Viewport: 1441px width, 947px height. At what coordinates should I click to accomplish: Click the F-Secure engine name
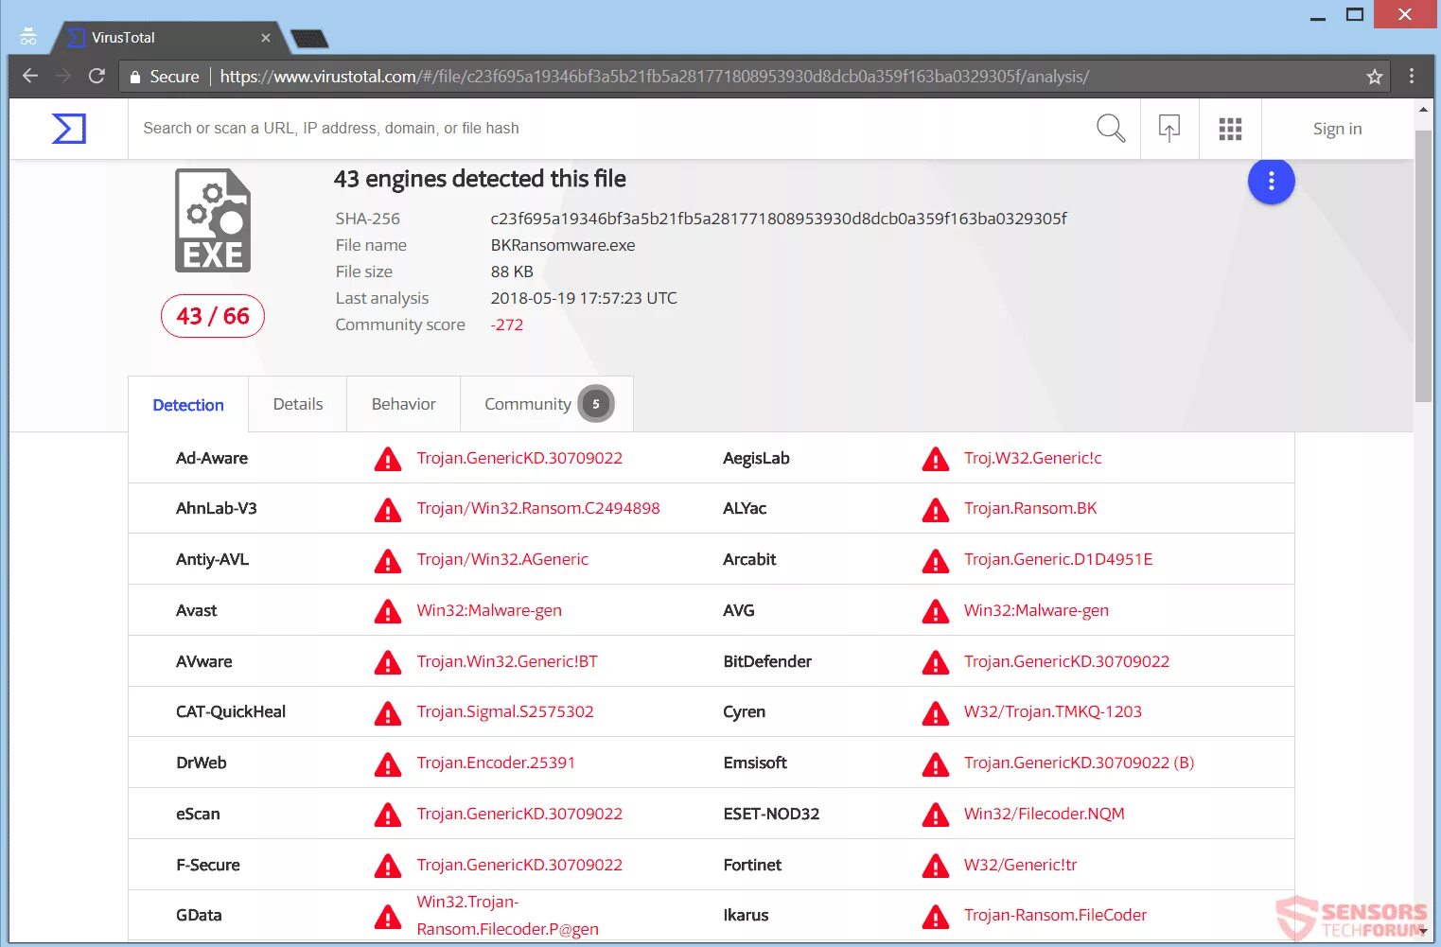pyautogui.click(x=208, y=865)
